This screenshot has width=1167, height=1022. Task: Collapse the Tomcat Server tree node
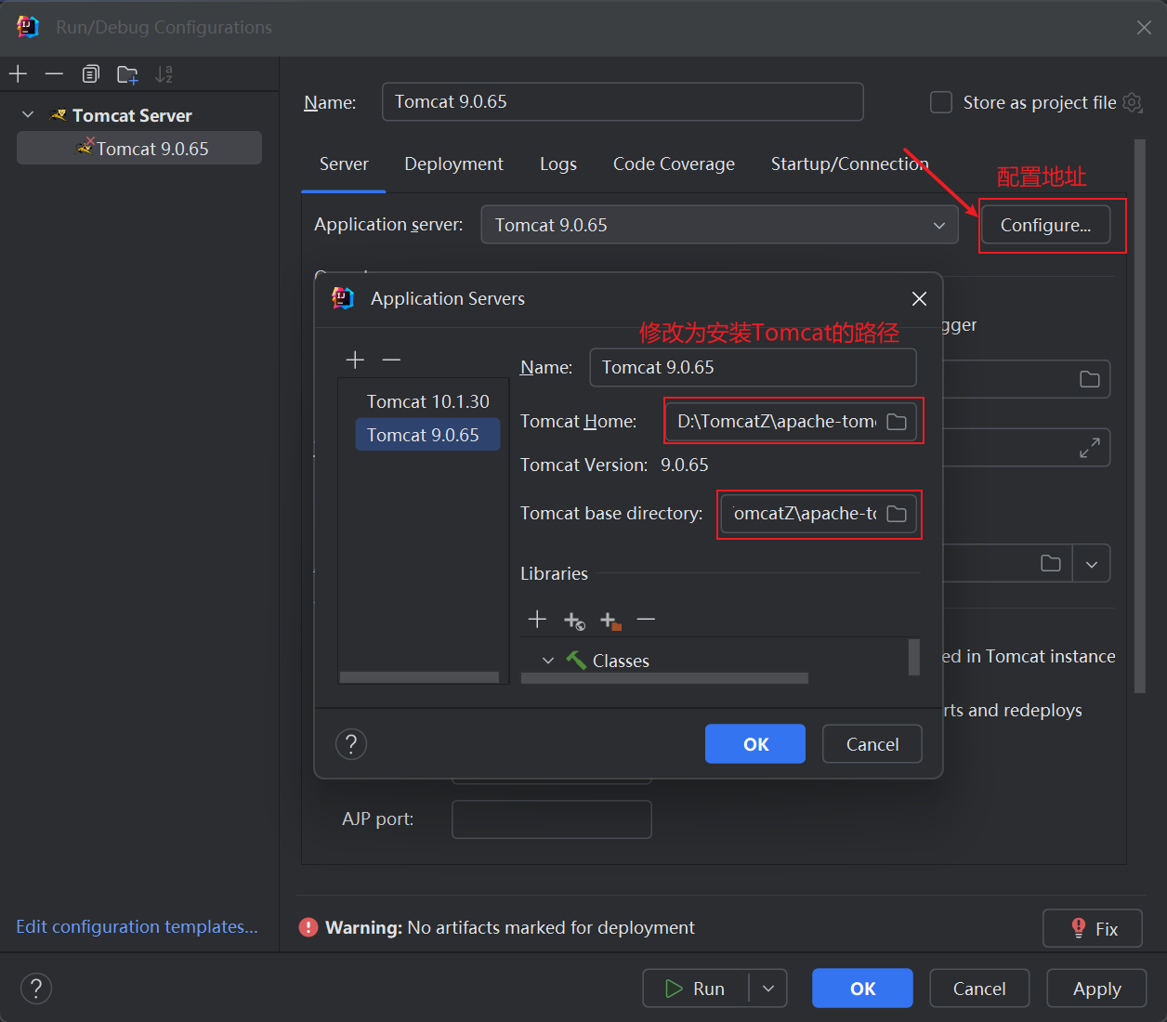pyautogui.click(x=28, y=114)
